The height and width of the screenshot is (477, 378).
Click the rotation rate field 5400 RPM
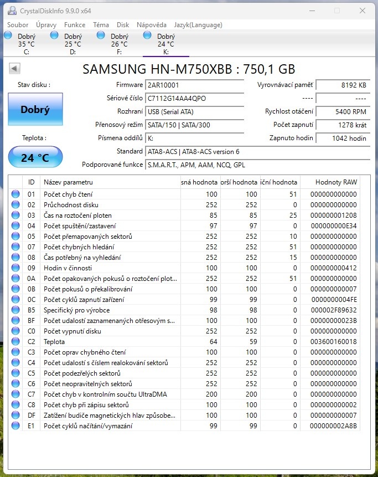[343, 112]
